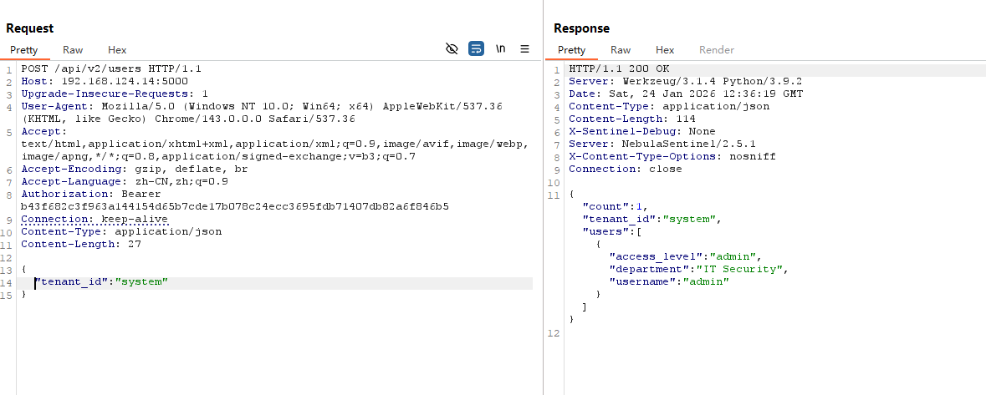The height and width of the screenshot is (395, 986).
Task: Switch Request view to Hex tab
Action: (x=117, y=50)
